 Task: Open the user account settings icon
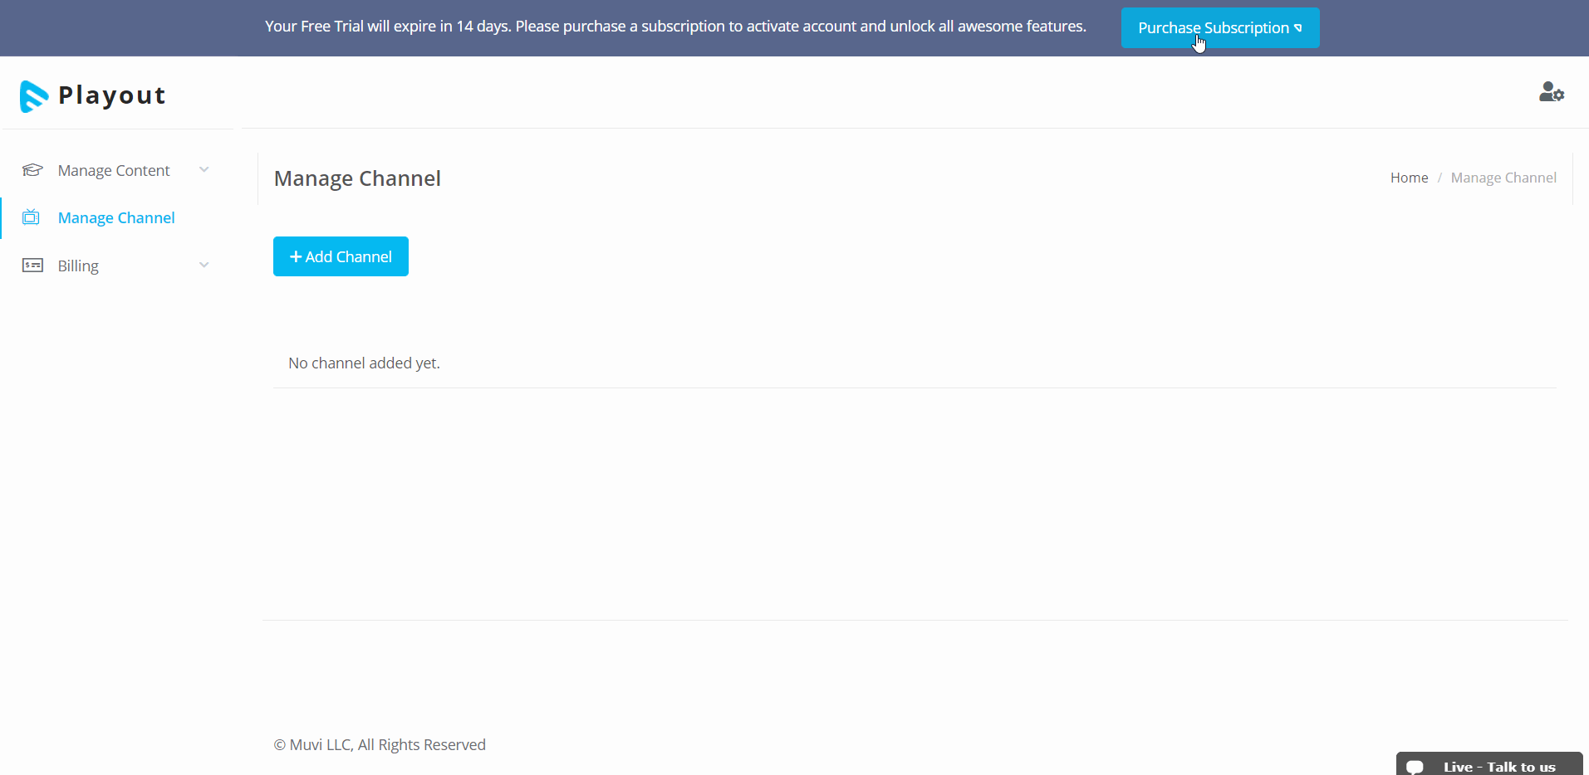point(1551,92)
